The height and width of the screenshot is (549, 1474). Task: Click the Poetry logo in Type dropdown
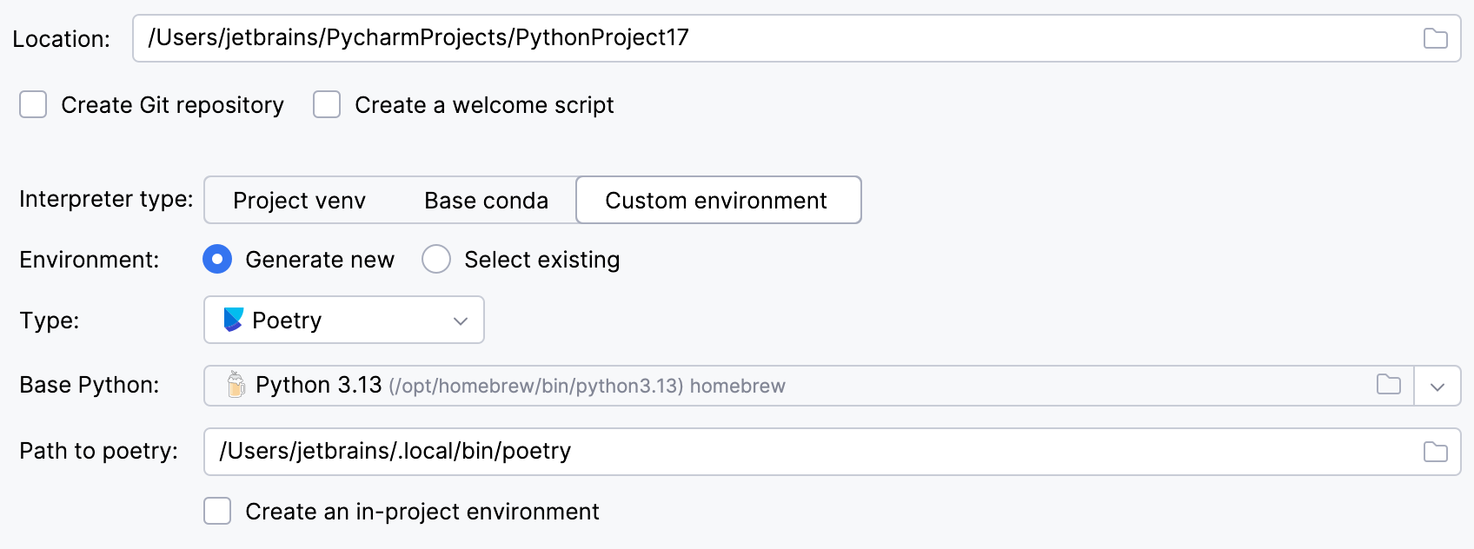pos(233,320)
